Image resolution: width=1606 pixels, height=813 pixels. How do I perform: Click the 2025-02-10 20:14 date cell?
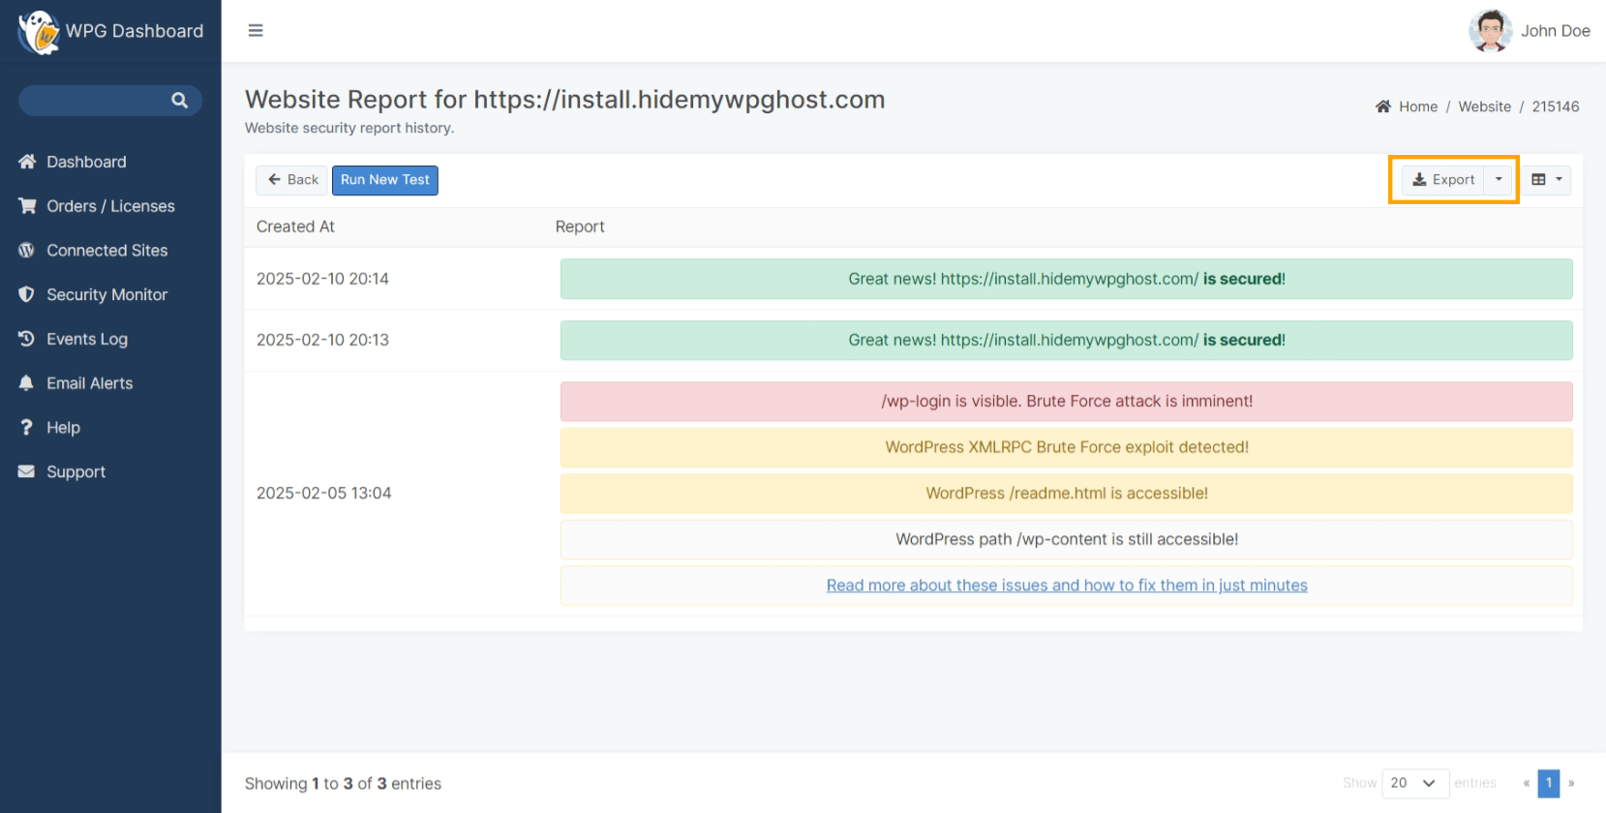[322, 279]
